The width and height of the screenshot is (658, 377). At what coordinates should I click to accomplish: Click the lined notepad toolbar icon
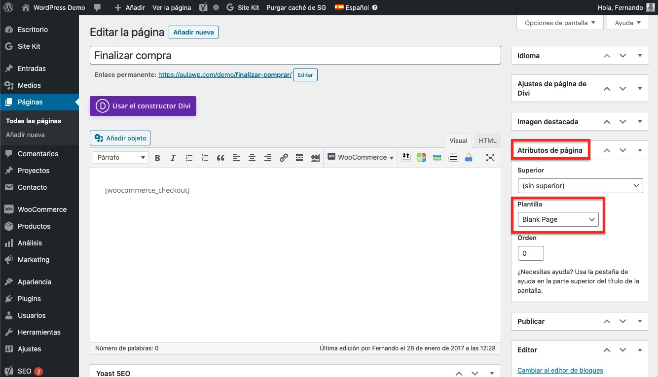tap(453, 157)
